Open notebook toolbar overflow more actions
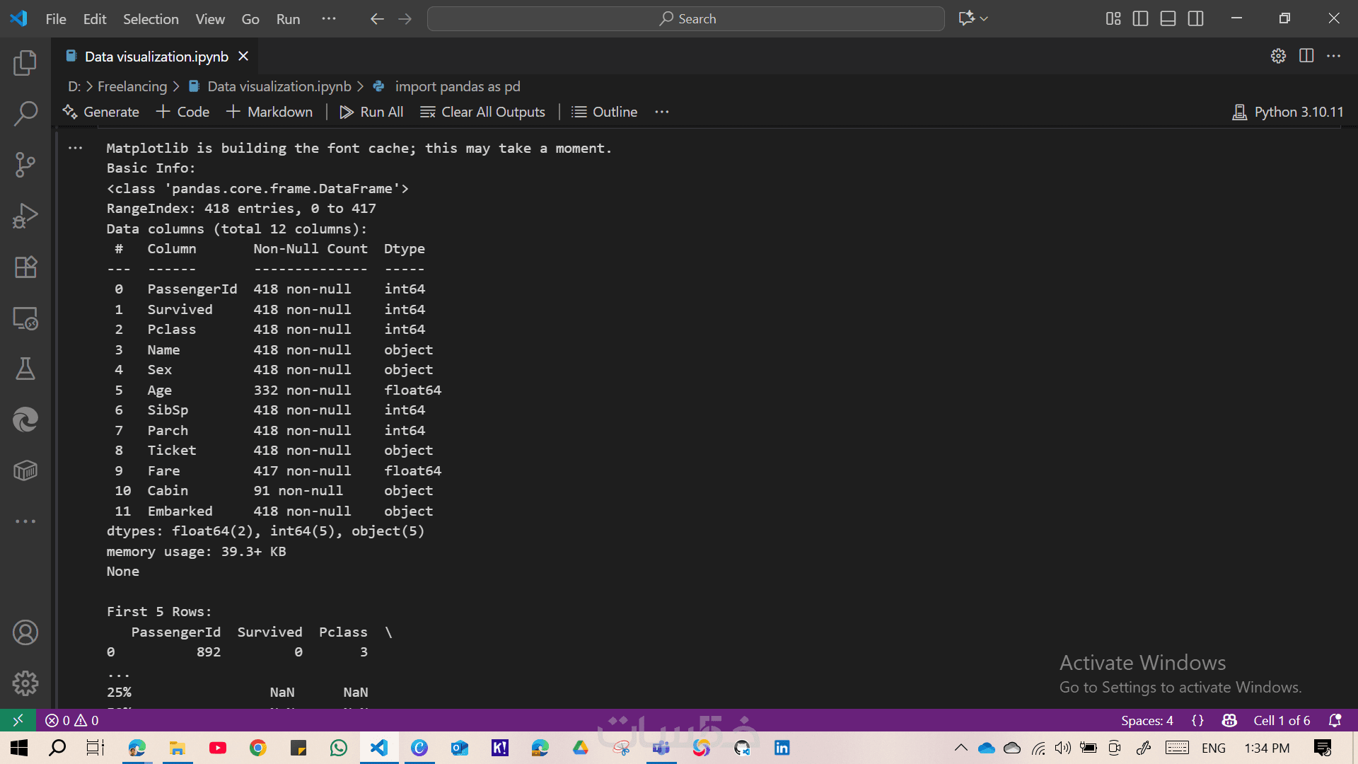1358x764 pixels. (x=661, y=112)
